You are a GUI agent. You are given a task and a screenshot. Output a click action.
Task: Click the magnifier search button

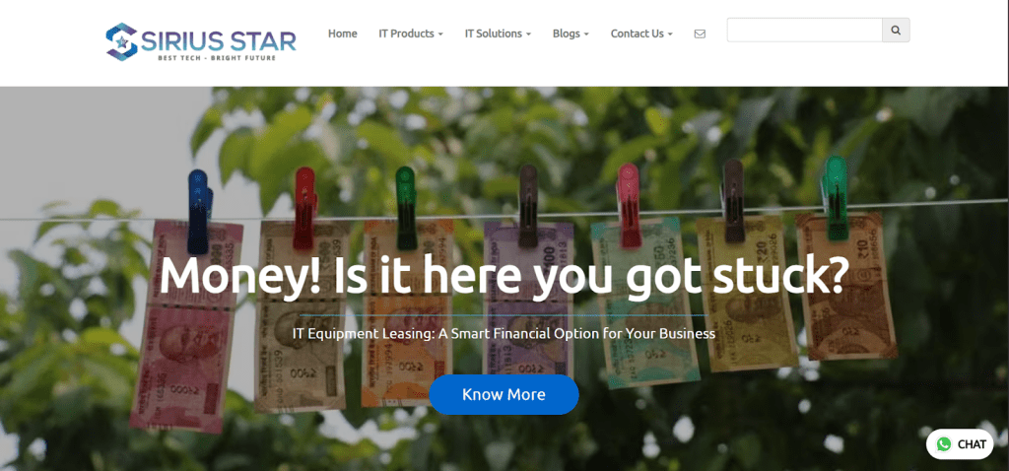896,31
